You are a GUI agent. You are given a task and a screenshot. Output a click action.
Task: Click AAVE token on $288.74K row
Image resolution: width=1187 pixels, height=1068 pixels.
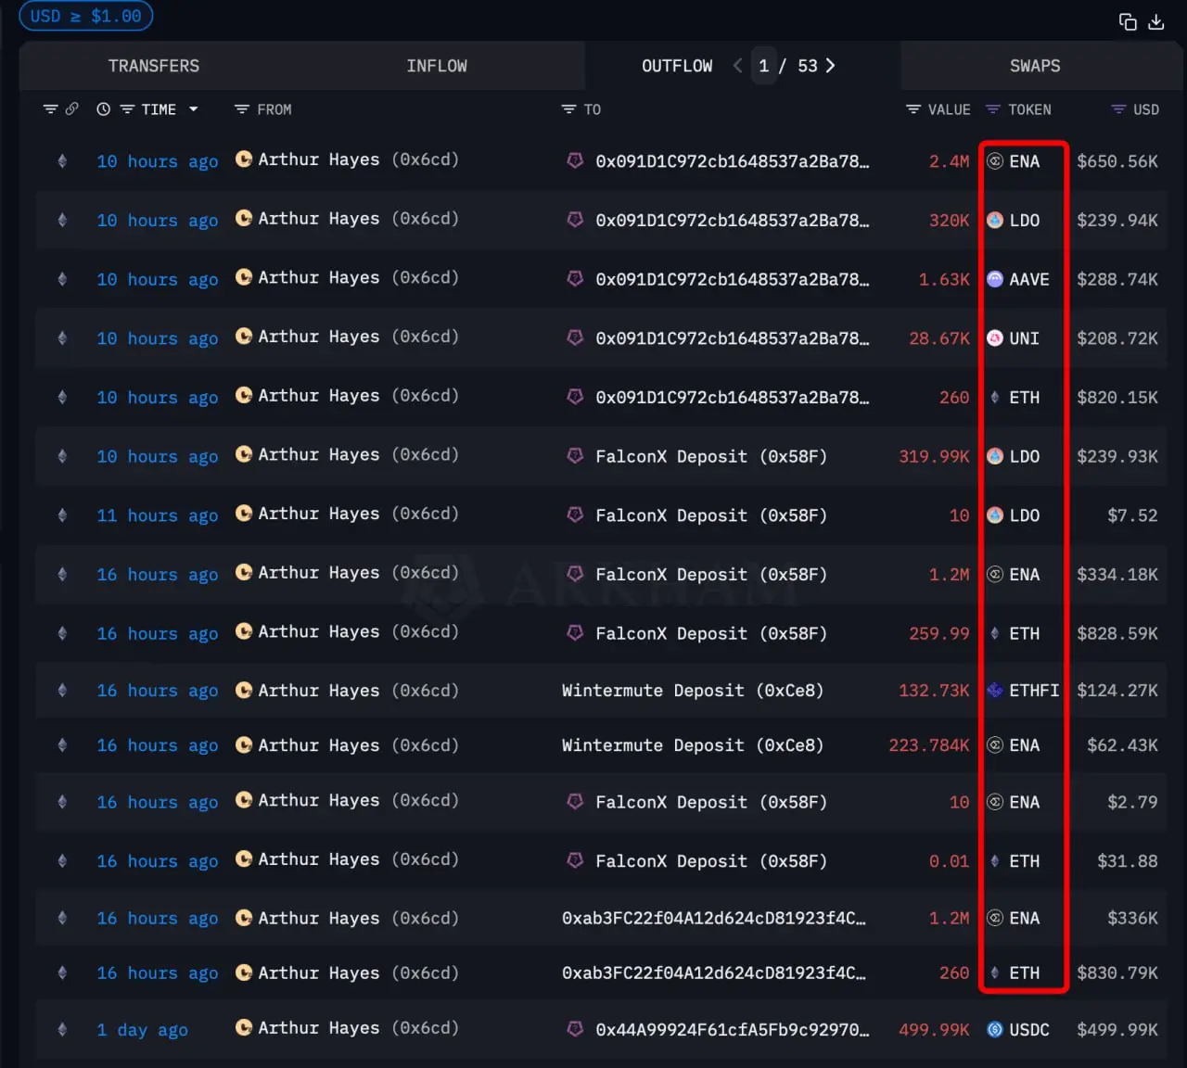tap(1018, 279)
